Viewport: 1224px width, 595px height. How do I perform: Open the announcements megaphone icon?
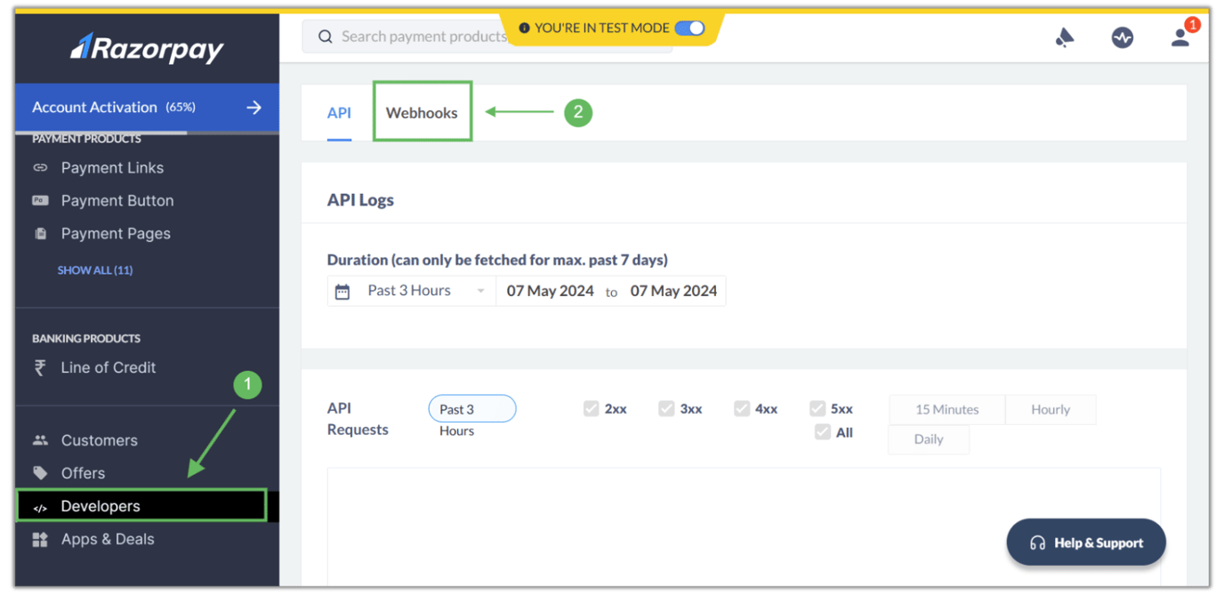pos(1065,36)
